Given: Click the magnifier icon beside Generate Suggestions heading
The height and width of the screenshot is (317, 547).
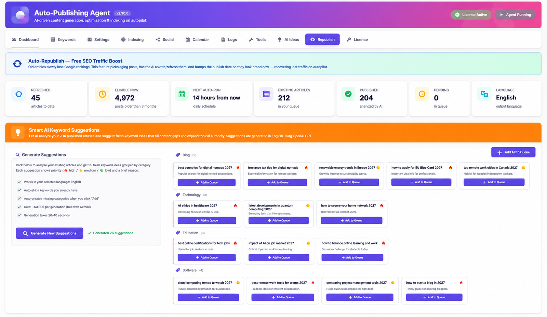Looking at the screenshot, I should click(x=17, y=155).
